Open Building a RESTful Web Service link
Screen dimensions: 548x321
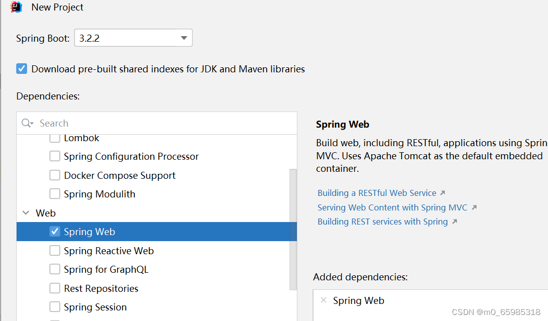point(377,193)
